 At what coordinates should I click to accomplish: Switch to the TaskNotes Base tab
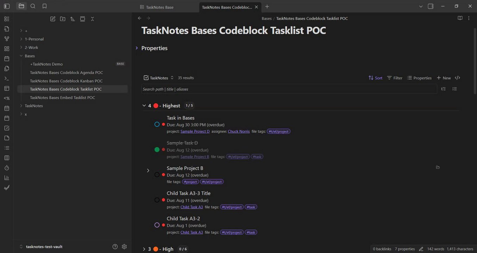160,7
